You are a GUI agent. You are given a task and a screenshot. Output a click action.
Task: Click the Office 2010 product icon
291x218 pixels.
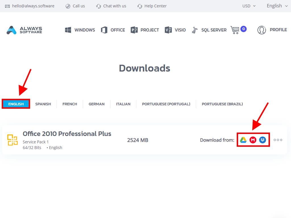(x=13, y=140)
